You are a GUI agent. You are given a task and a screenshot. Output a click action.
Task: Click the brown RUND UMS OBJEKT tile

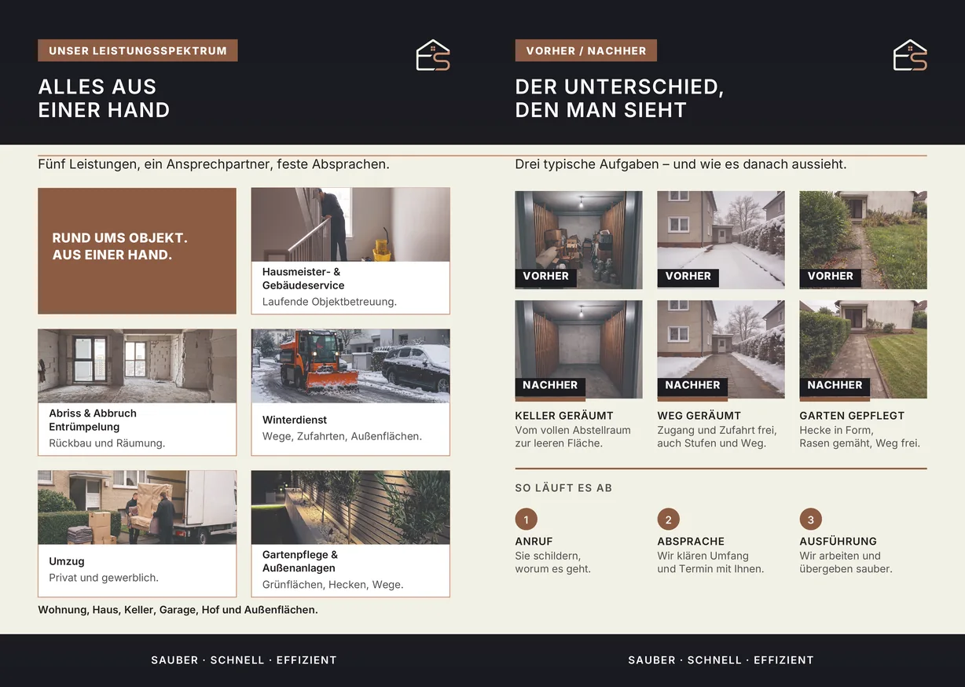click(x=137, y=251)
